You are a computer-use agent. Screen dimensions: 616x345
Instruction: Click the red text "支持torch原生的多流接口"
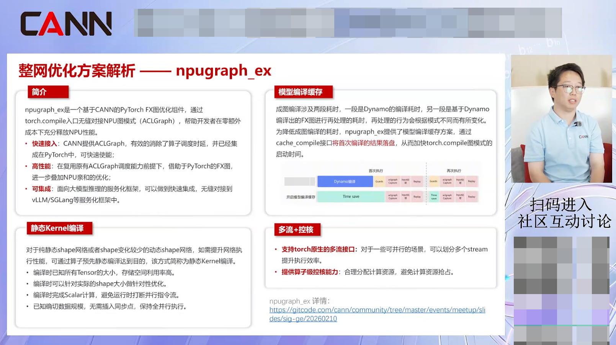coord(318,249)
